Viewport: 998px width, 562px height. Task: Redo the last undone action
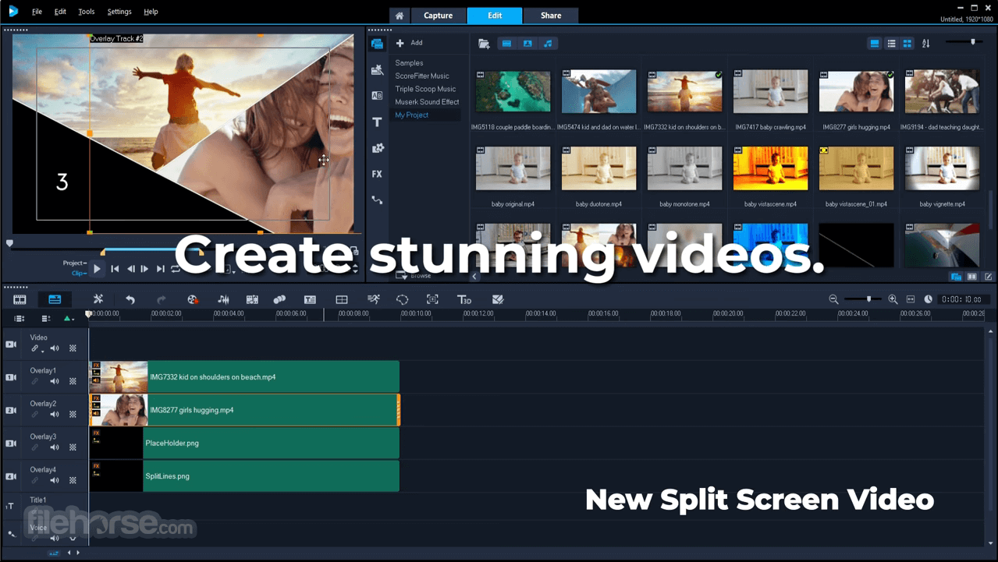click(162, 299)
